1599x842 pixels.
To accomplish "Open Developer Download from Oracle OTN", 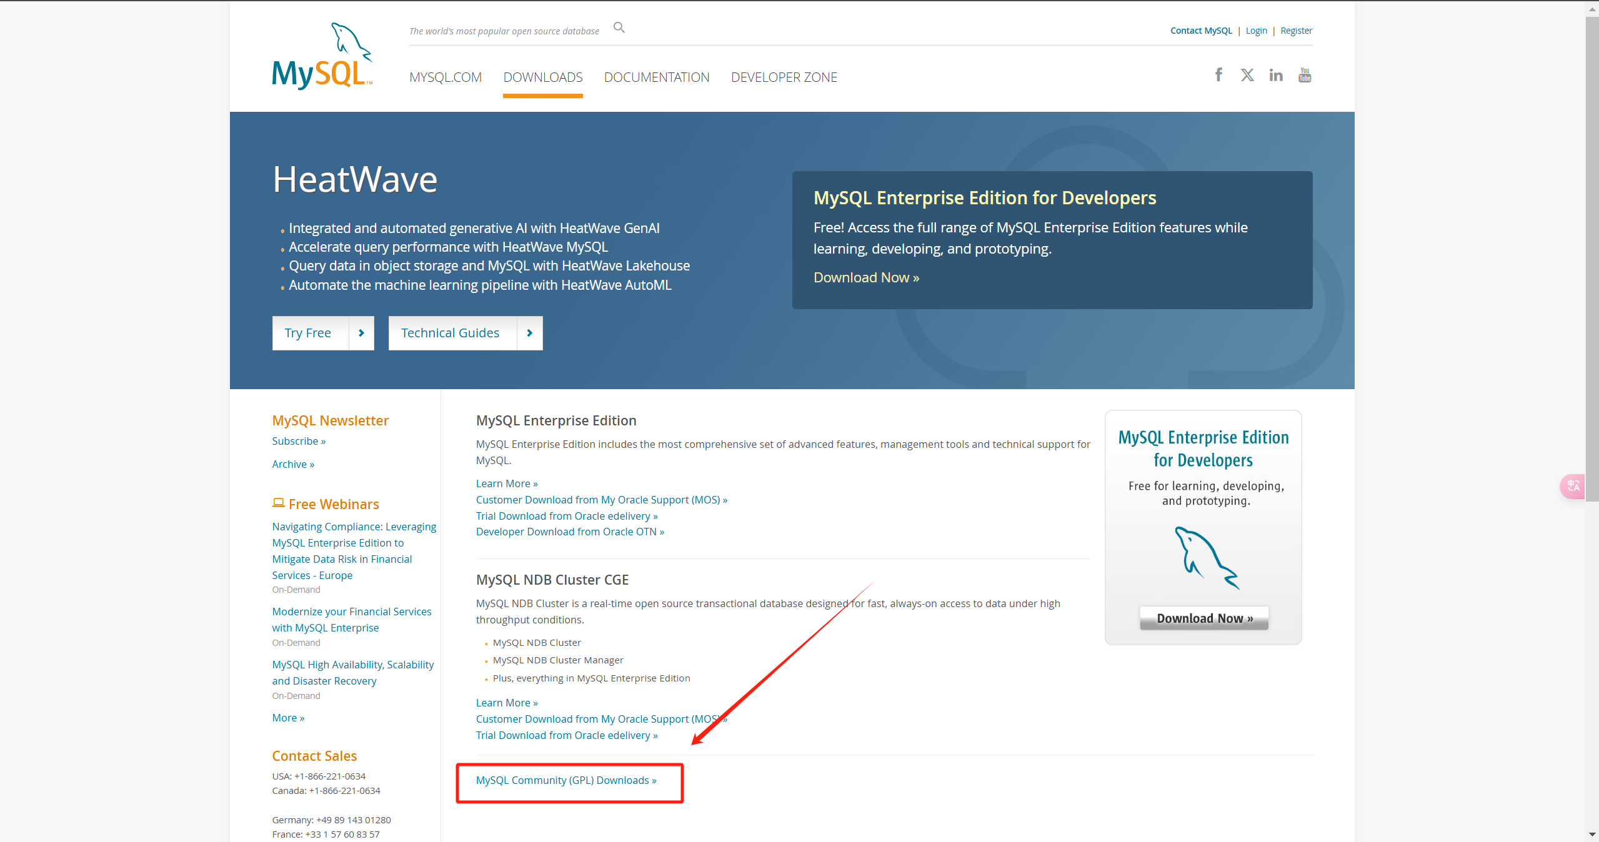I will coord(570,532).
